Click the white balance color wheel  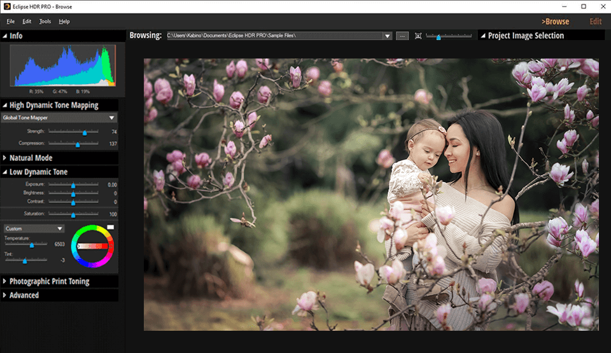tap(92, 246)
